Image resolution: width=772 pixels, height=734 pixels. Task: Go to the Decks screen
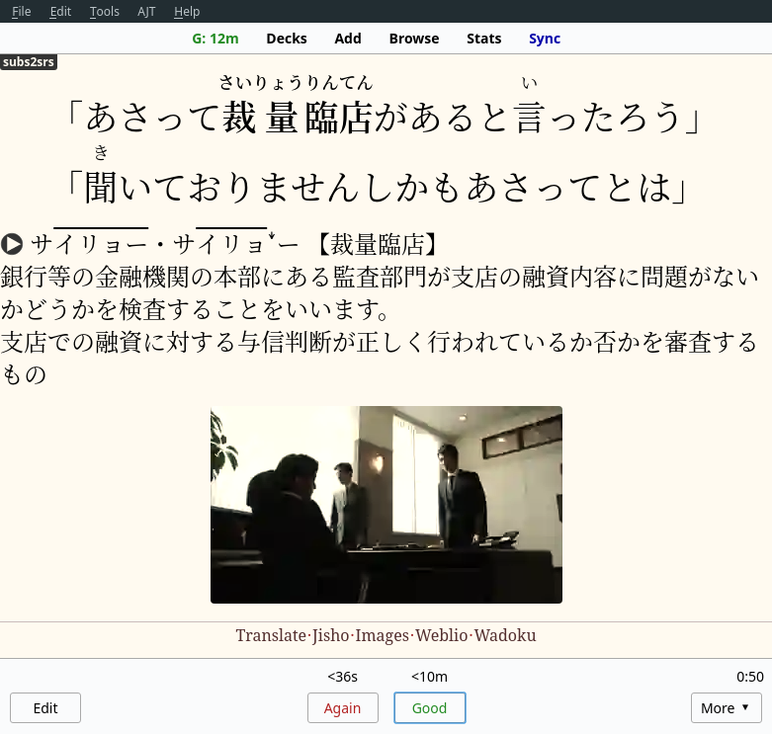pos(287,39)
